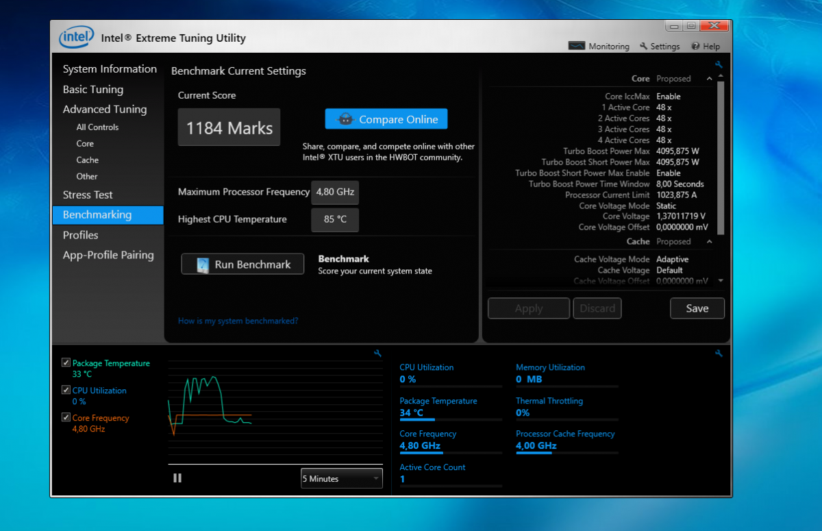Click the Maximum Processor Frequency '4,80 GHz' value
822x531 pixels.
tap(335, 193)
